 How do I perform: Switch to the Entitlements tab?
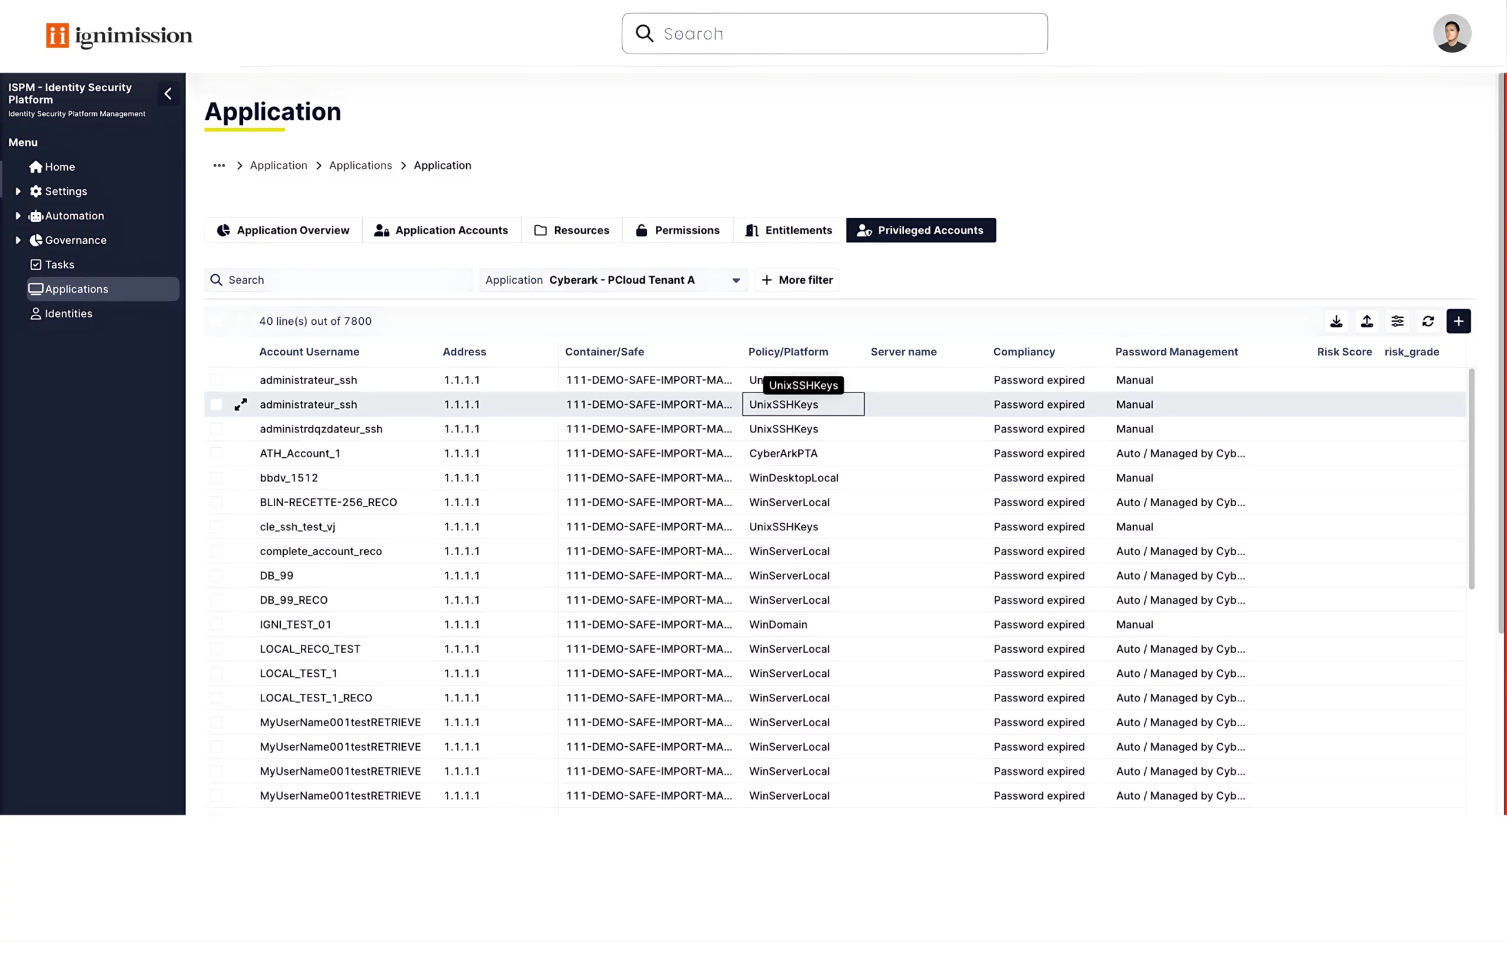[789, 230]
